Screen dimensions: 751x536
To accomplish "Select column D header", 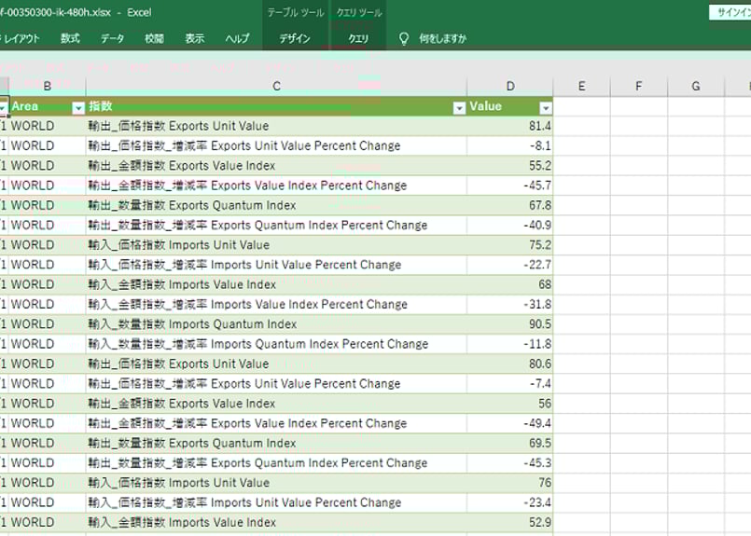I will tap(510, 87).
